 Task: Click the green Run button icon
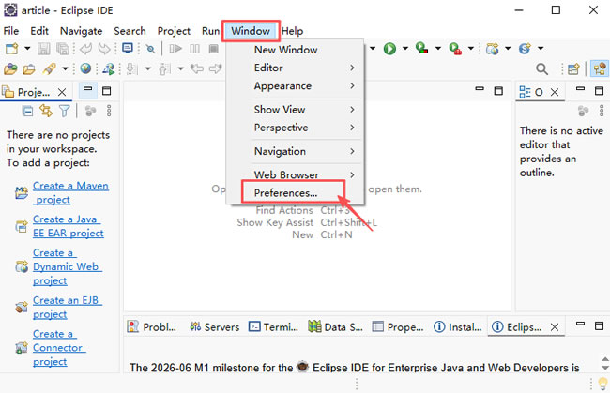click(389, 49)
